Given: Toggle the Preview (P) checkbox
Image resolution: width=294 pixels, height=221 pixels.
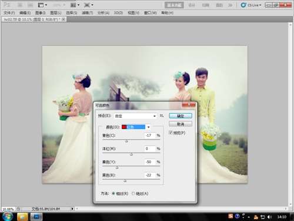Looking at the screenshot, I should (x=171, y=133).
